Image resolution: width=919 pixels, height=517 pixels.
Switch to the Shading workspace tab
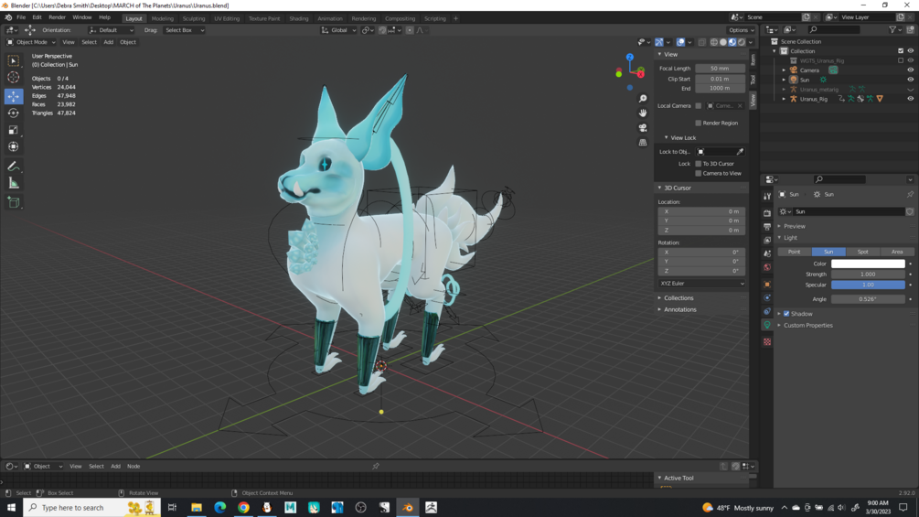tap(299, 18)
